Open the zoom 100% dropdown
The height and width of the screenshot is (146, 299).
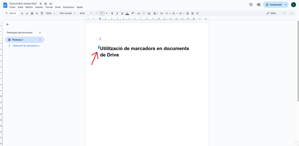[50, 13]
